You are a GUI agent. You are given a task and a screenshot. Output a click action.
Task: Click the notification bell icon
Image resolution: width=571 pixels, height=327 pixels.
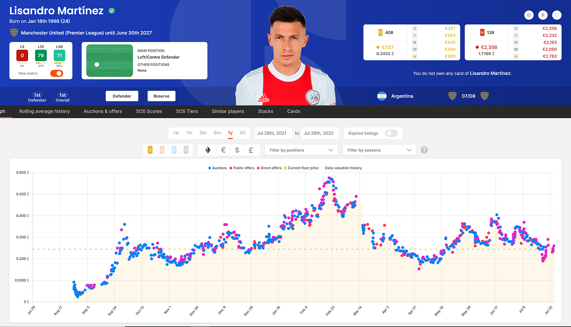coord(543,15)
